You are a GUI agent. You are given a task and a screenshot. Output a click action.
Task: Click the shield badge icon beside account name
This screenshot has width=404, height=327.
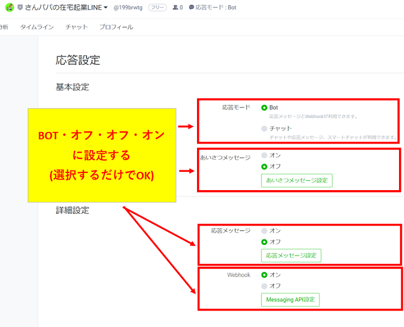(20, 7)
